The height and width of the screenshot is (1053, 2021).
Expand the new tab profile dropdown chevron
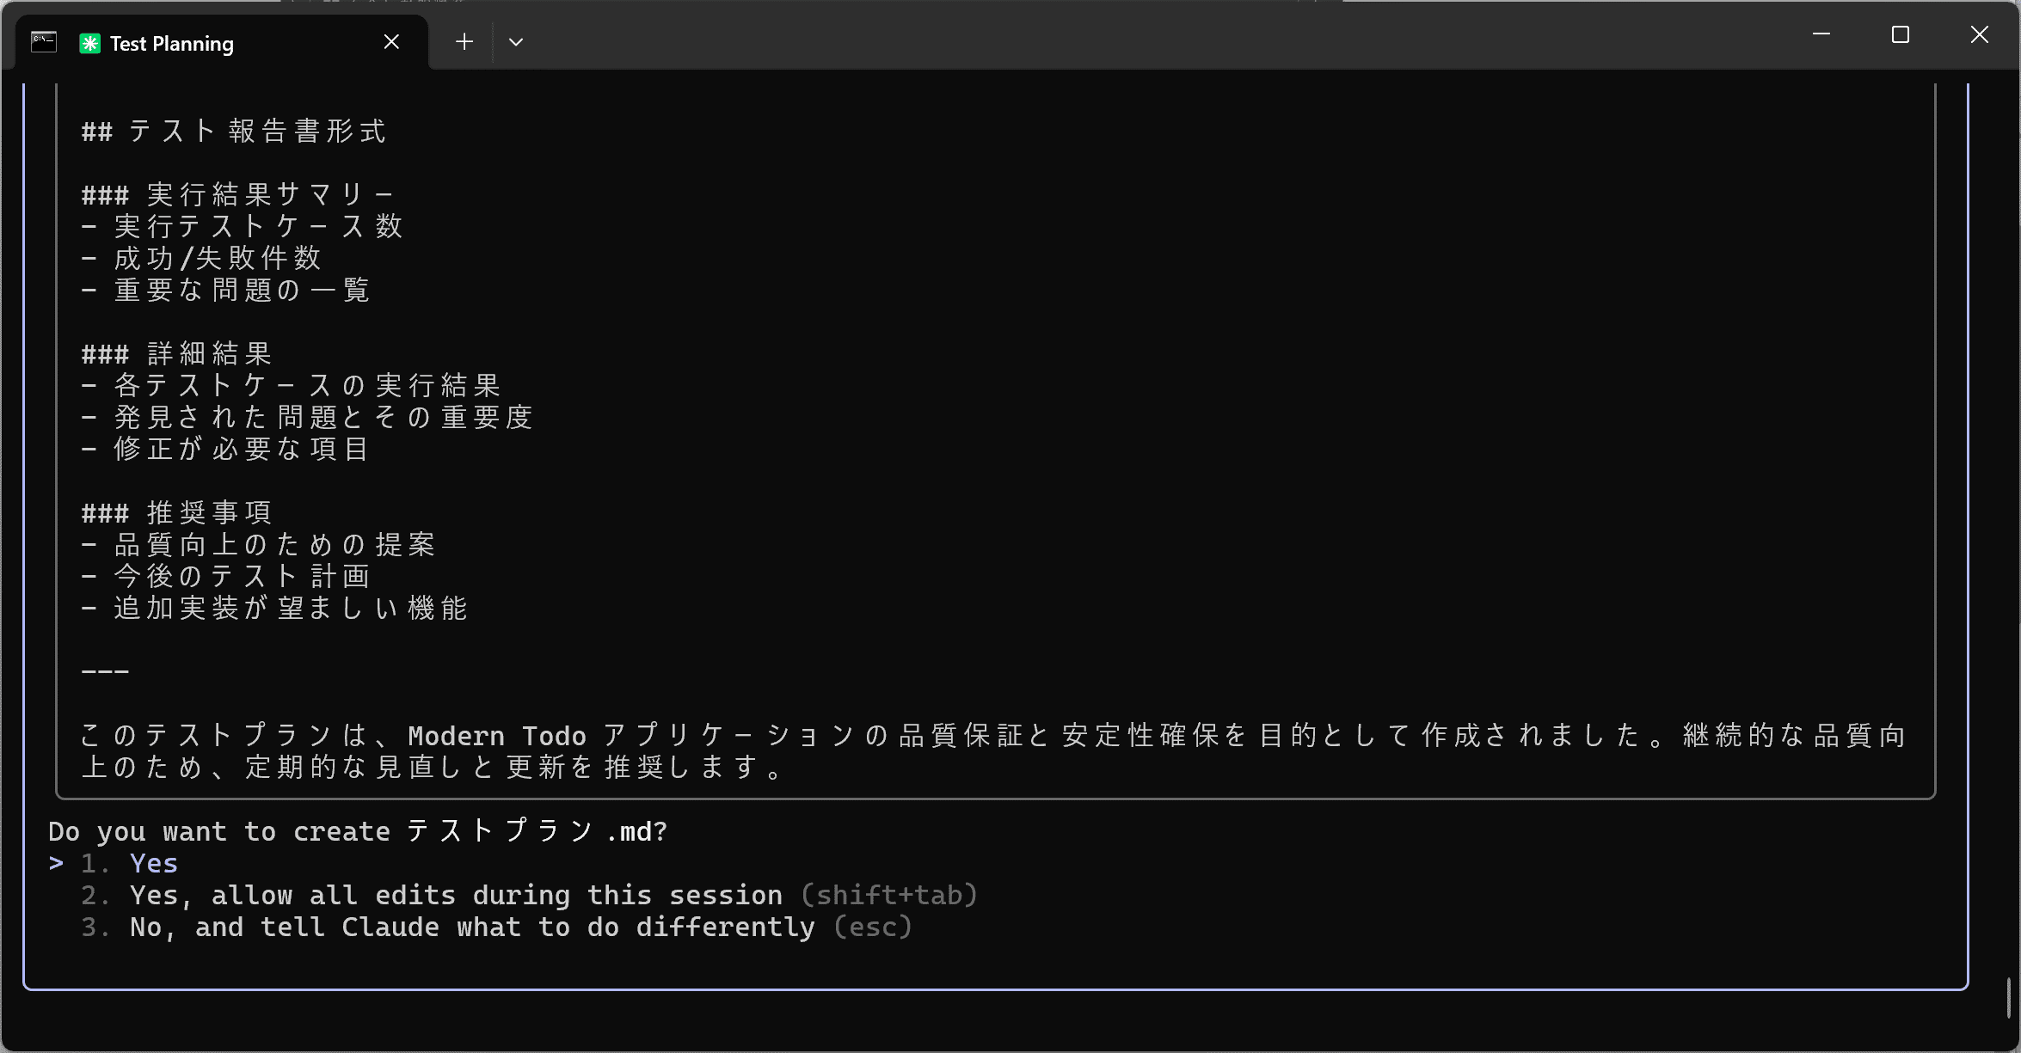pos(516,41)
